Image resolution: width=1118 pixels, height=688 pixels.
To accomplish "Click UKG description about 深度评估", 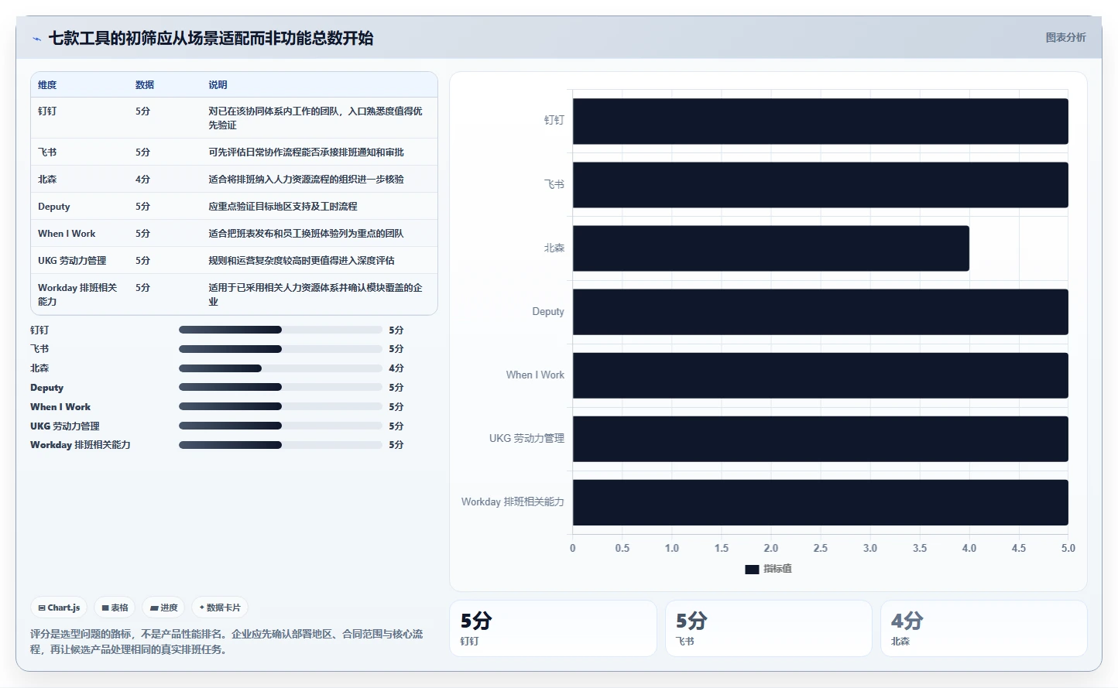I will pyautogui.click(x=301, y=261).
